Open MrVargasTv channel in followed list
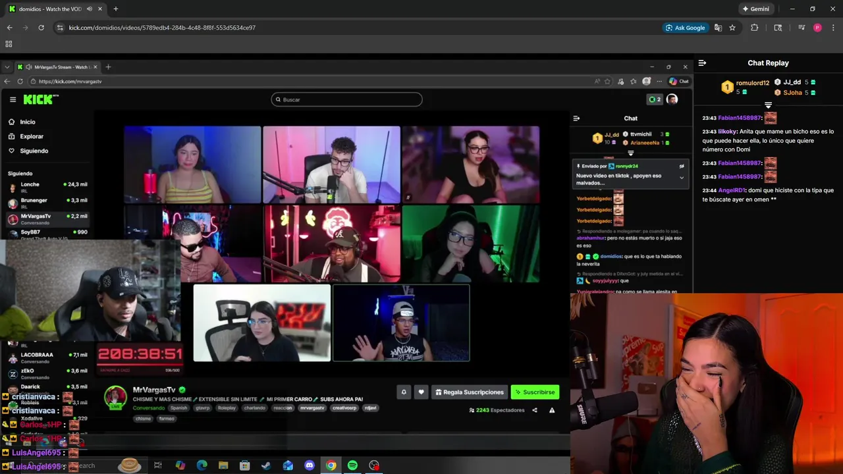The image size is (843, 474). point(47,219)
